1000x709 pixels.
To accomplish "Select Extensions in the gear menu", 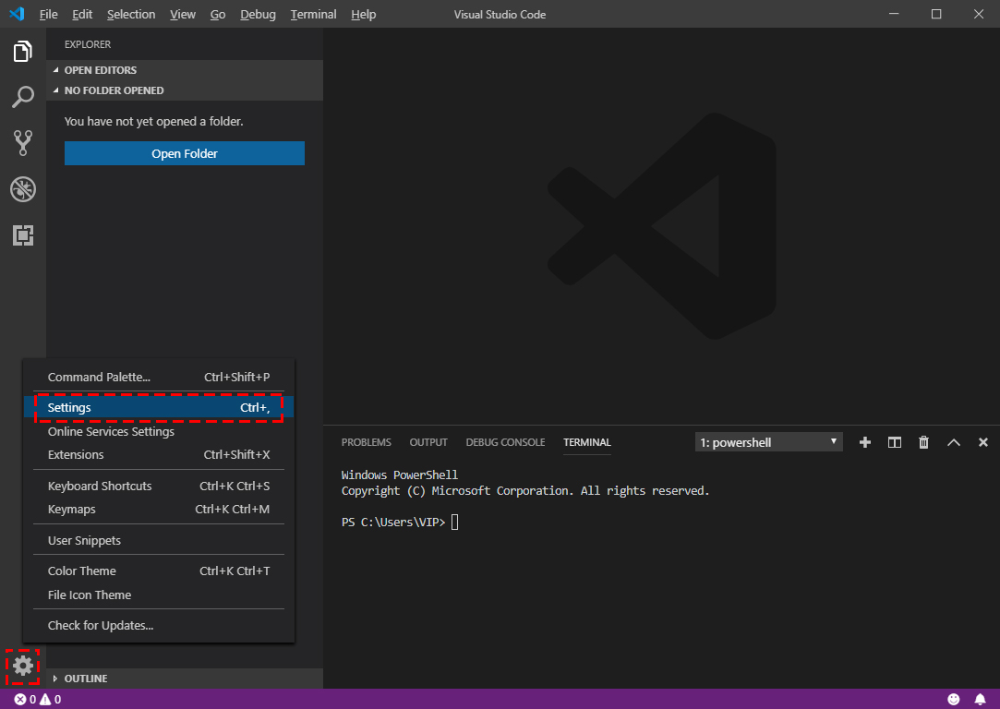I will (159, 454).
